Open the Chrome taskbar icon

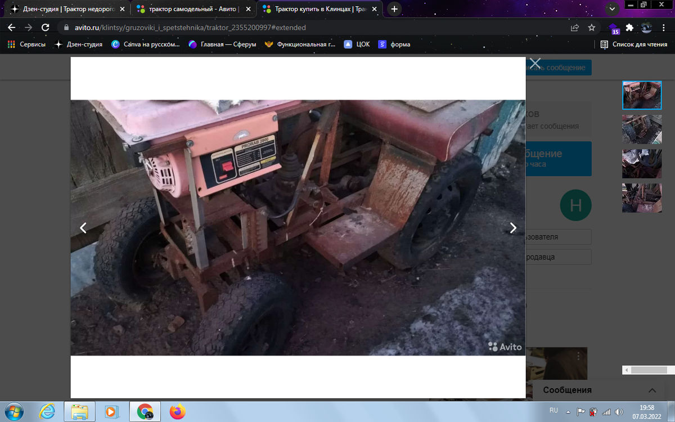(x=146, y=411)
